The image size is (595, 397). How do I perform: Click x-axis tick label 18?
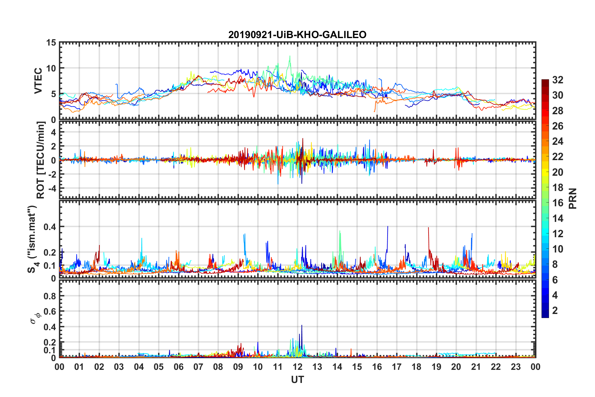point(417,367)
